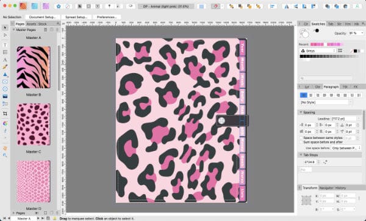Click the flip horizontal toolbar icon
This screenshot has height=221, width=366.
[287, 6]
